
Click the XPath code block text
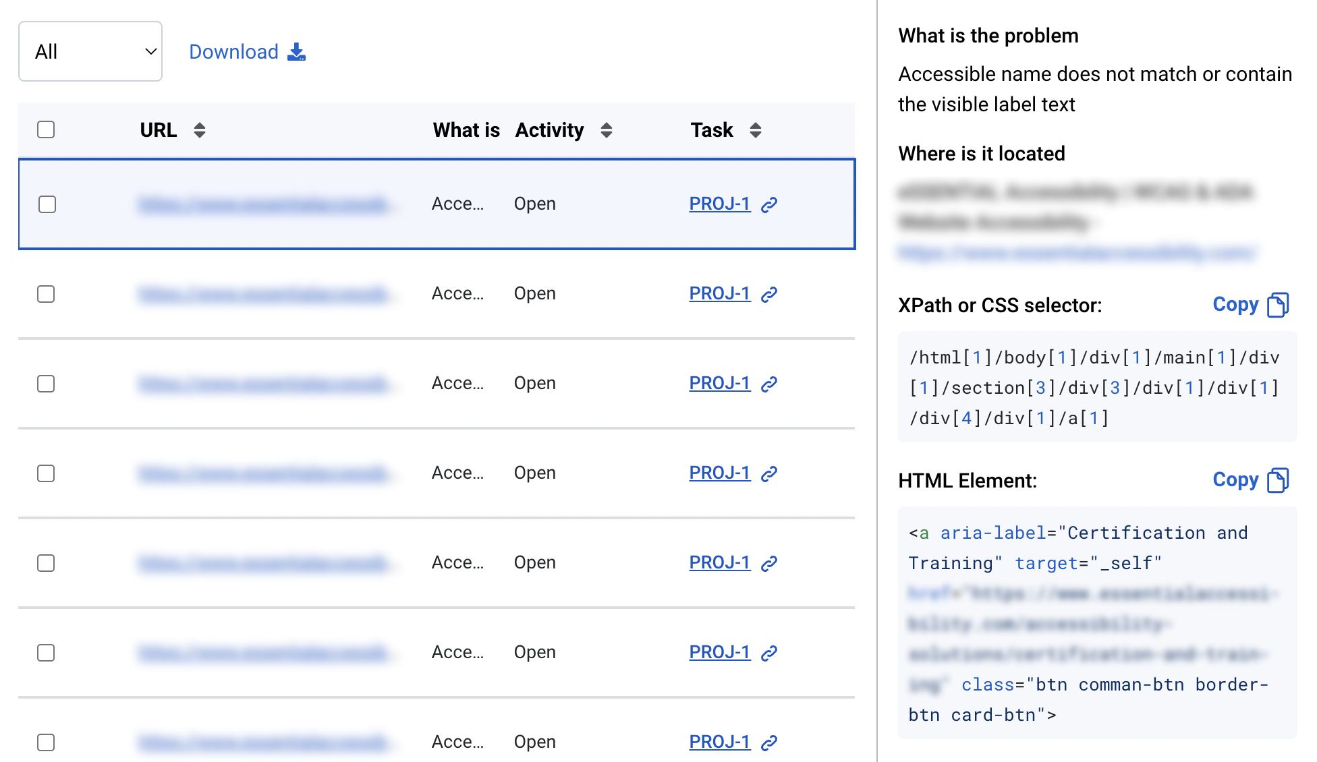point(1094,388)
